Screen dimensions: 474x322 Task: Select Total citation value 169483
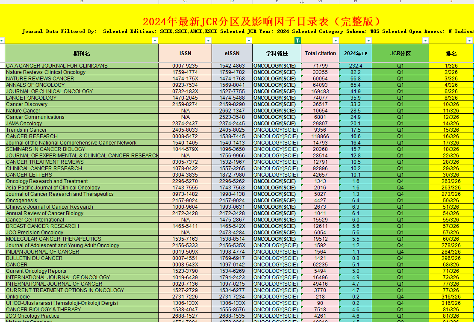pyautogui.click(x=320, y=92)
